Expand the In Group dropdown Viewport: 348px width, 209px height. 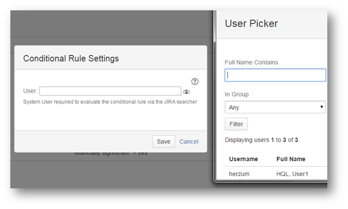(275, 107)
